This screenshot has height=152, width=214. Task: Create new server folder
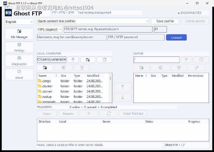[142, 68]
